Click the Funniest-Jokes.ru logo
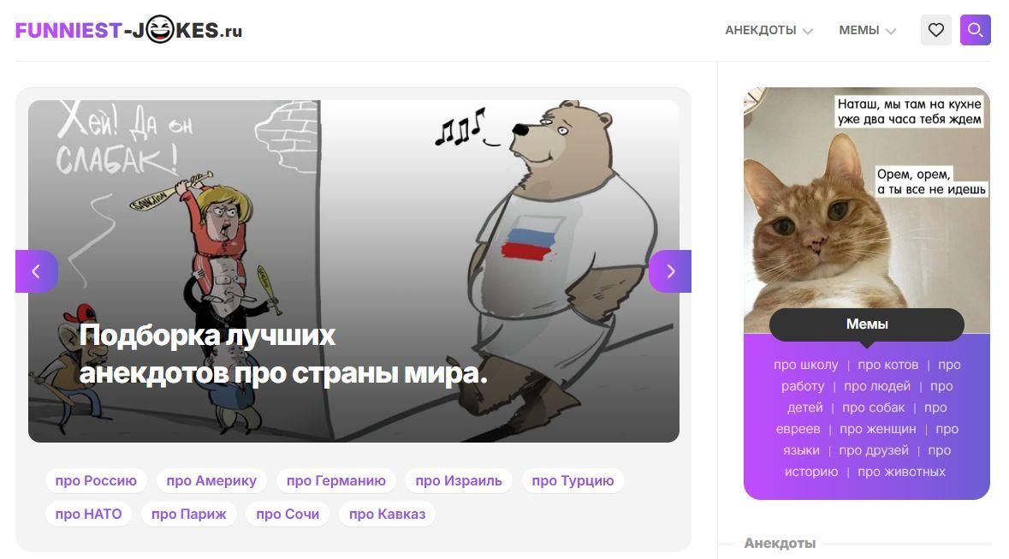 click(x=128, y=30)
